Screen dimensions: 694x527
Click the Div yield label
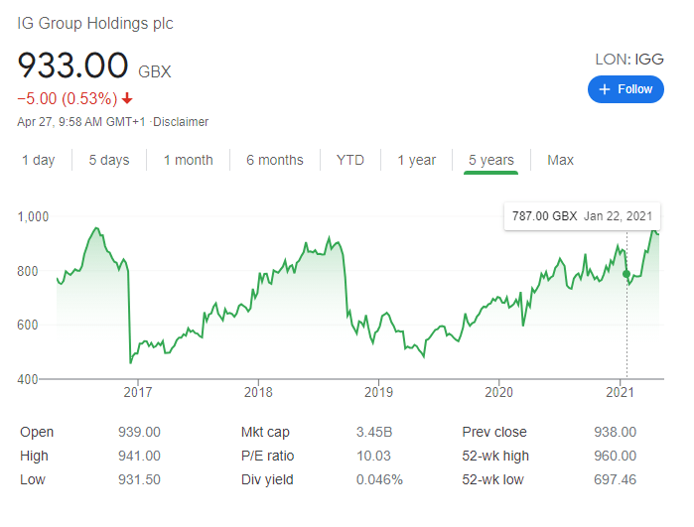[x=267, y=479]
